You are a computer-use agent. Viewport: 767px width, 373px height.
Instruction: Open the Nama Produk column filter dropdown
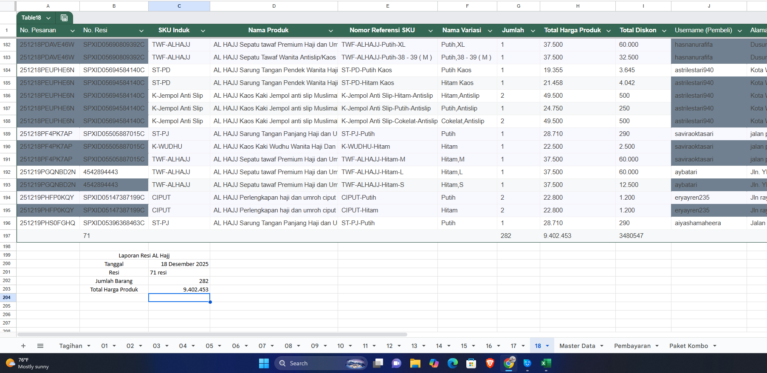click(331, 31)
